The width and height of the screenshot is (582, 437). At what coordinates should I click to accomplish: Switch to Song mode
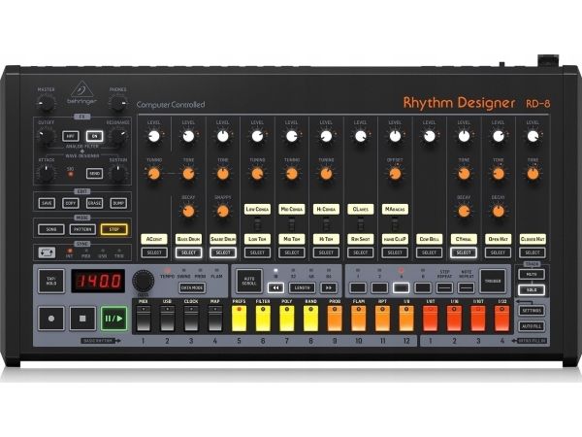[48, 229]
